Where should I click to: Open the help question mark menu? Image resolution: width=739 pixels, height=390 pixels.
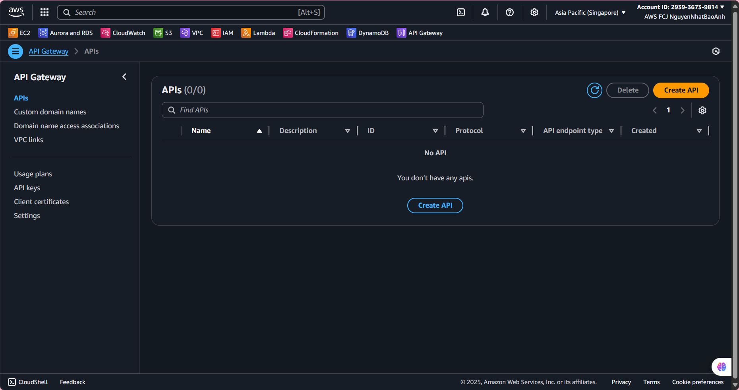tap(510, 12)
